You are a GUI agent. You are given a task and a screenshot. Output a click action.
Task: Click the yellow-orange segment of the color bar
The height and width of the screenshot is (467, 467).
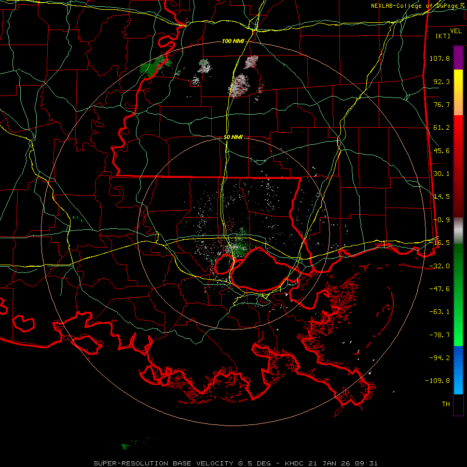(458, 92)
